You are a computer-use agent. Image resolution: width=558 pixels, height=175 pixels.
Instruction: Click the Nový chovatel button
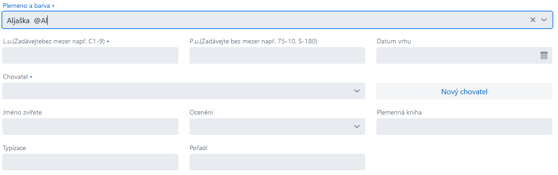pos(464,91)
